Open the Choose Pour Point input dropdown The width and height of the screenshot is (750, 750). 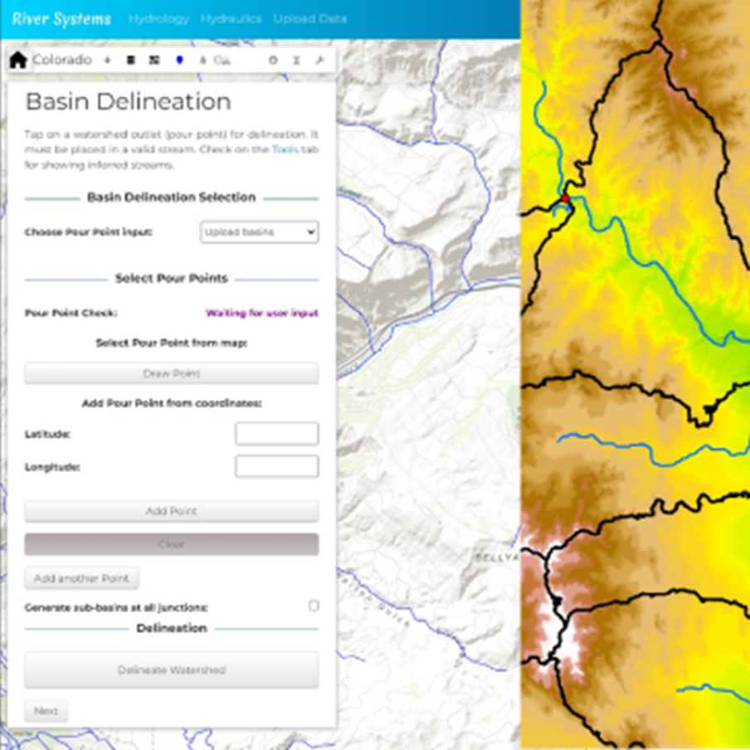click(260, 232)
